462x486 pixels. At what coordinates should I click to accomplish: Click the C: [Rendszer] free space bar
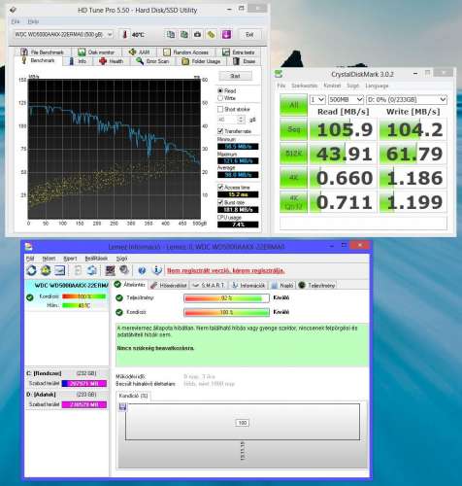click(x=84, y=383)
